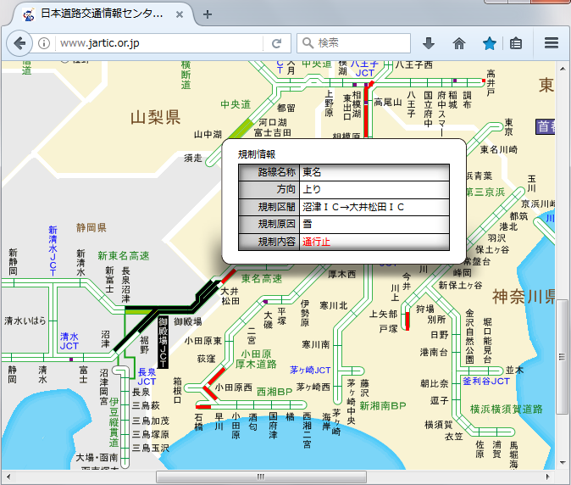Click the 神奈川県 prefecture label
Screen dimensions: 571x485
click(524, 297)
